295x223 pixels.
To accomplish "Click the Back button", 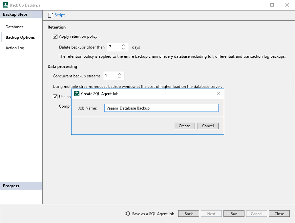I will pos(188,213).
